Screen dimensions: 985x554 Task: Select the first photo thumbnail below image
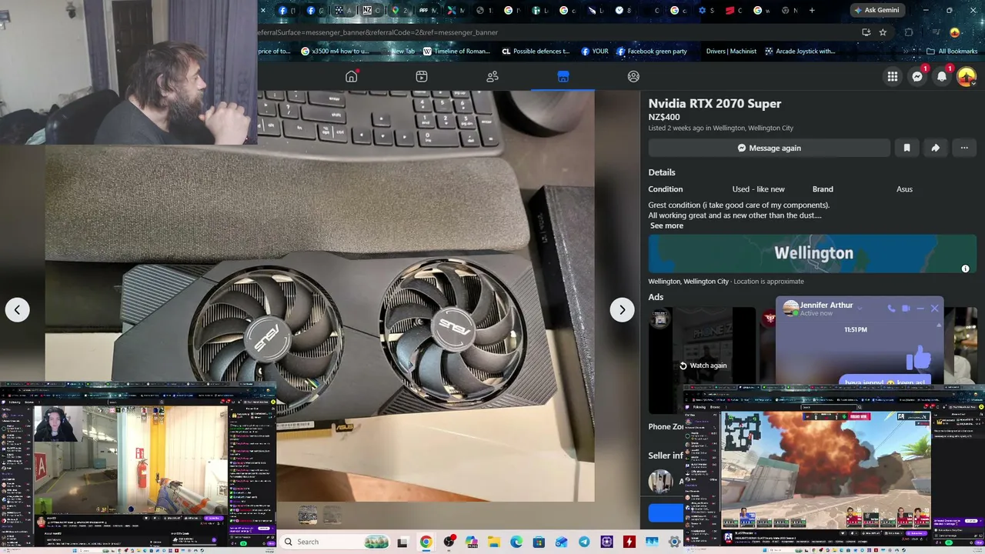(308, 515)
